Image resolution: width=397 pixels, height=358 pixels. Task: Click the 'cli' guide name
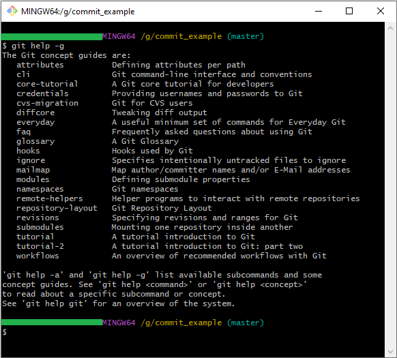[x=23, y=74]
